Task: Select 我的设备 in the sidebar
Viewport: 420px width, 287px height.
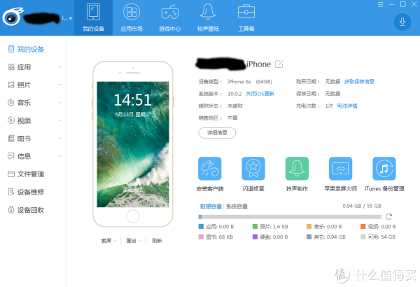Action: click(27, 49)
